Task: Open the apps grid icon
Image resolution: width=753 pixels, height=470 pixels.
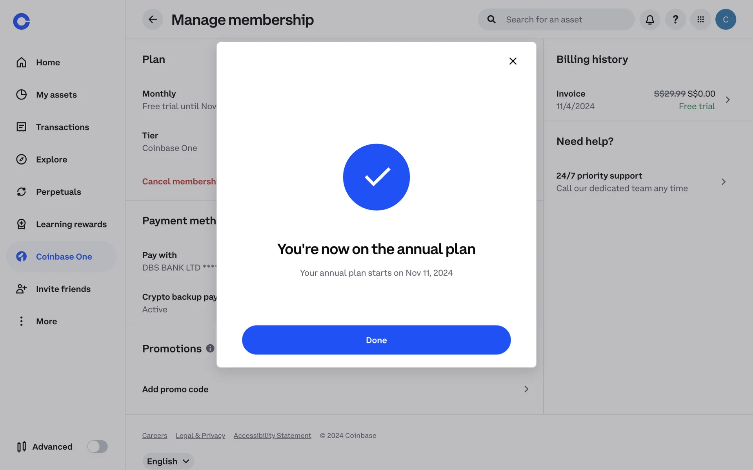Action: coord(700,20)
